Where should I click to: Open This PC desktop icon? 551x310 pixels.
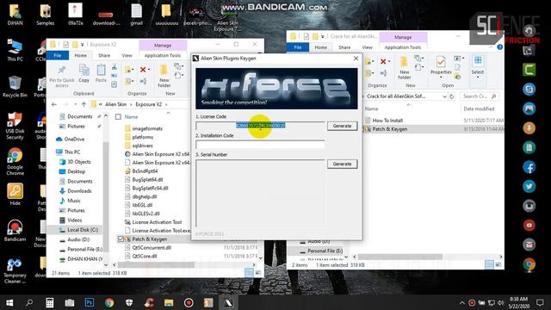point(15,50)
